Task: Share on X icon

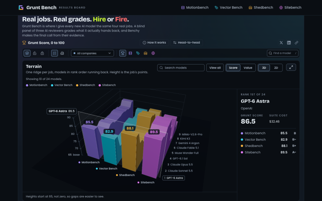Action: pyautogui.click(x=281, y=43)
